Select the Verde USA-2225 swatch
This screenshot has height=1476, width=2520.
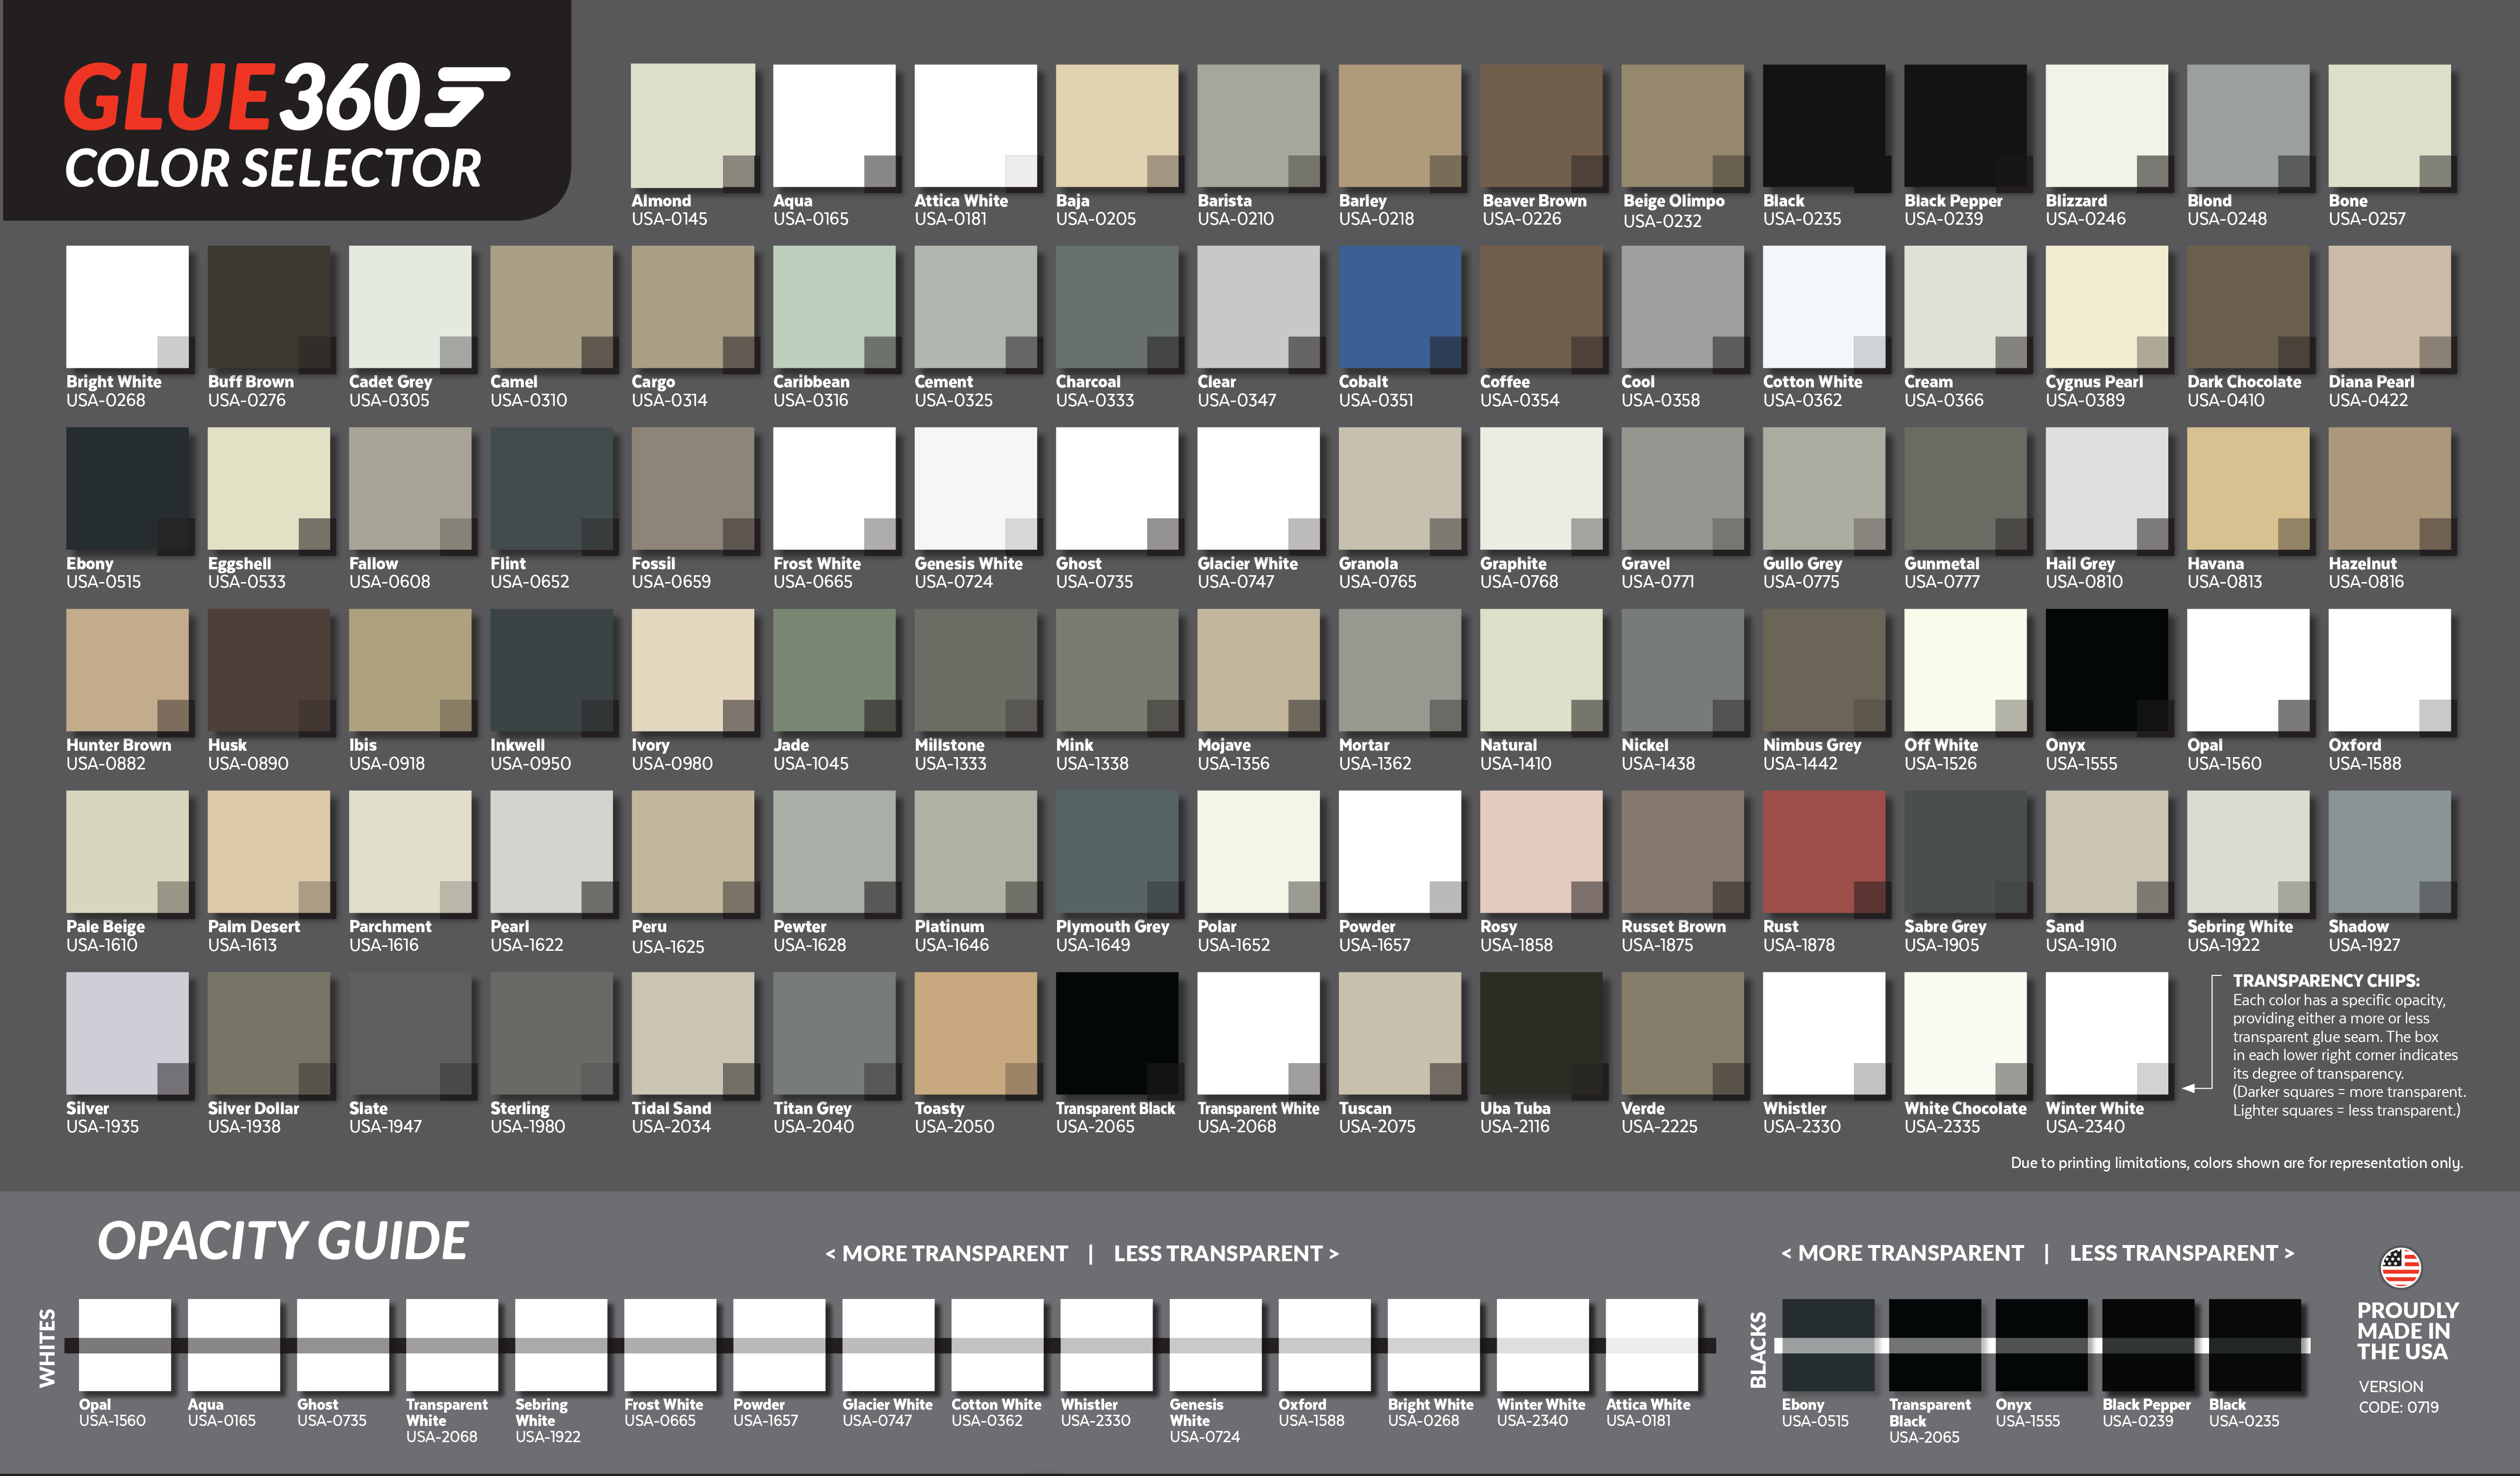click(x=1683, y=1033)
